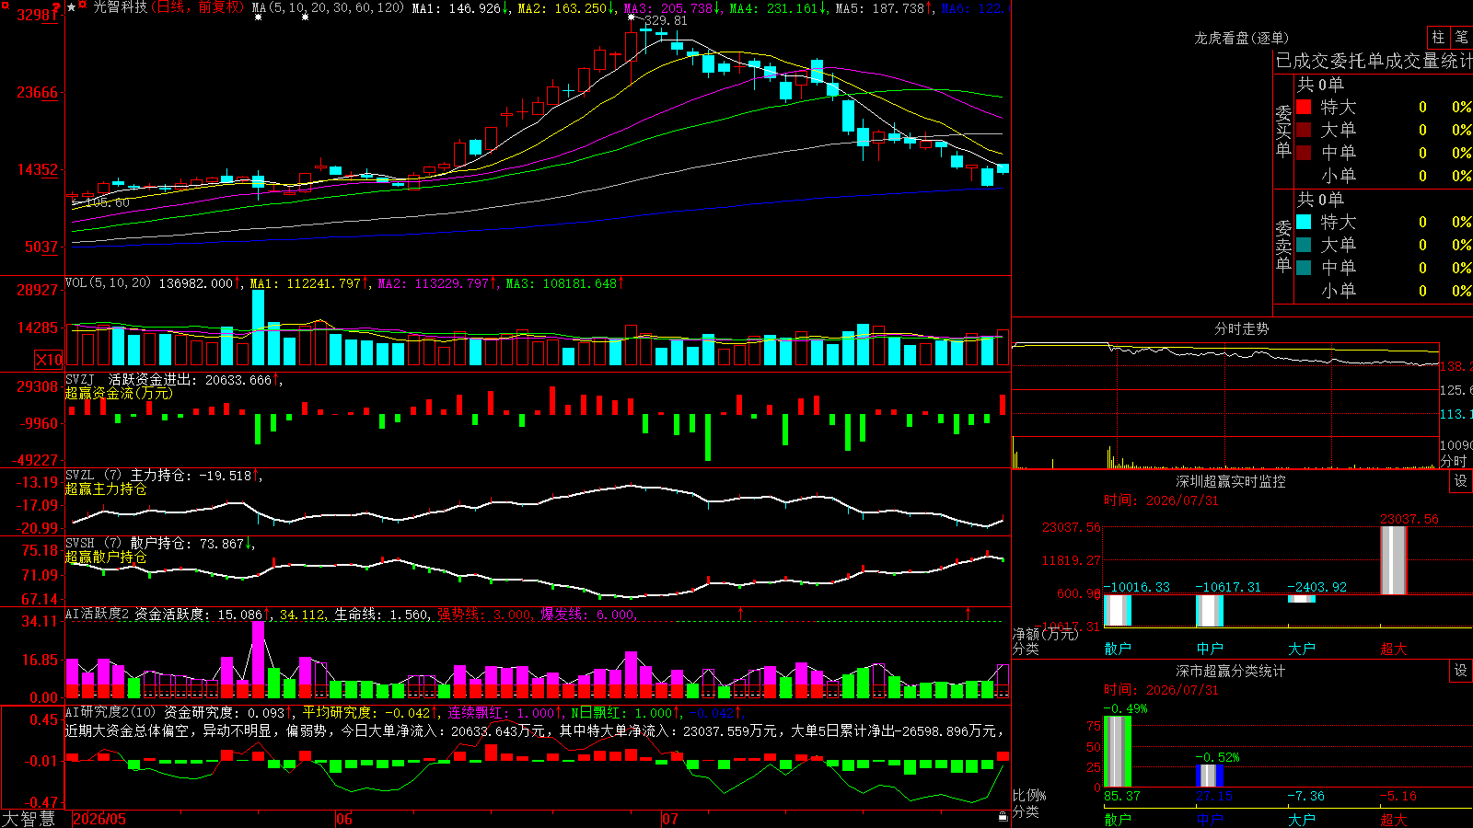Click the dark red 大单 buy-order swatch
Viewport: 1473px width, 828px height.
pos(1304,130)
